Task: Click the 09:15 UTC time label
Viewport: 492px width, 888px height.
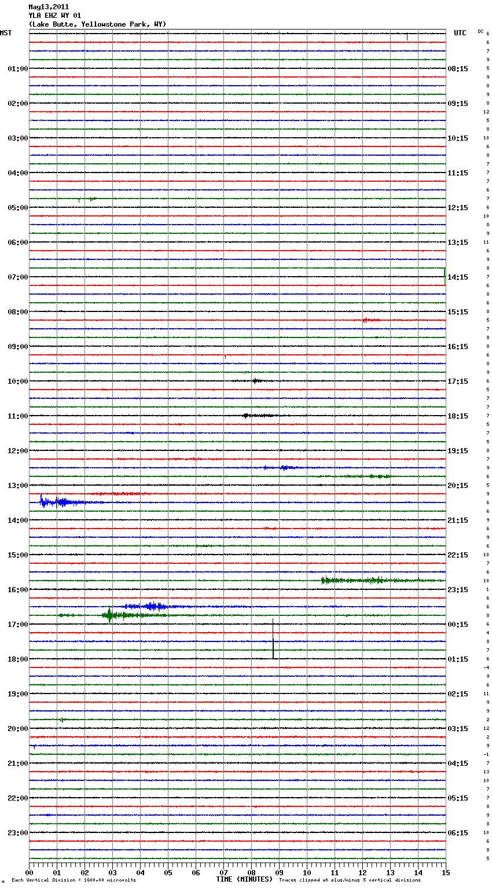Action: 458,104
